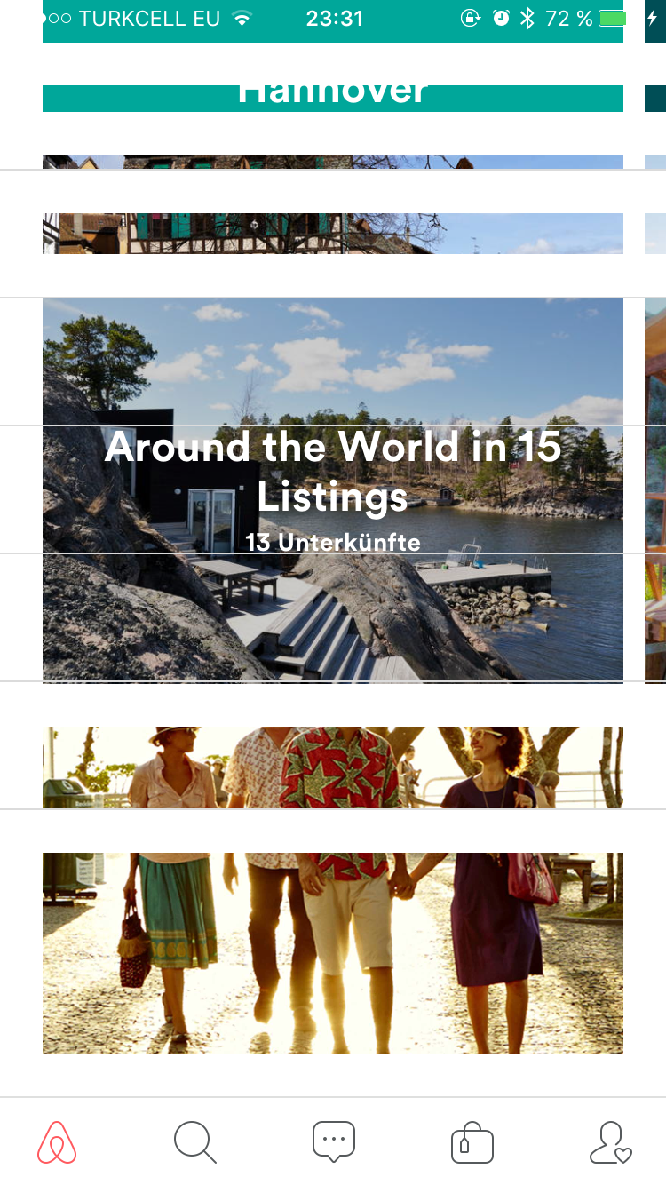Tap the TURKCELL EU carrier label
Viewport: 666px width, 1185px height.
coord(149,18)
